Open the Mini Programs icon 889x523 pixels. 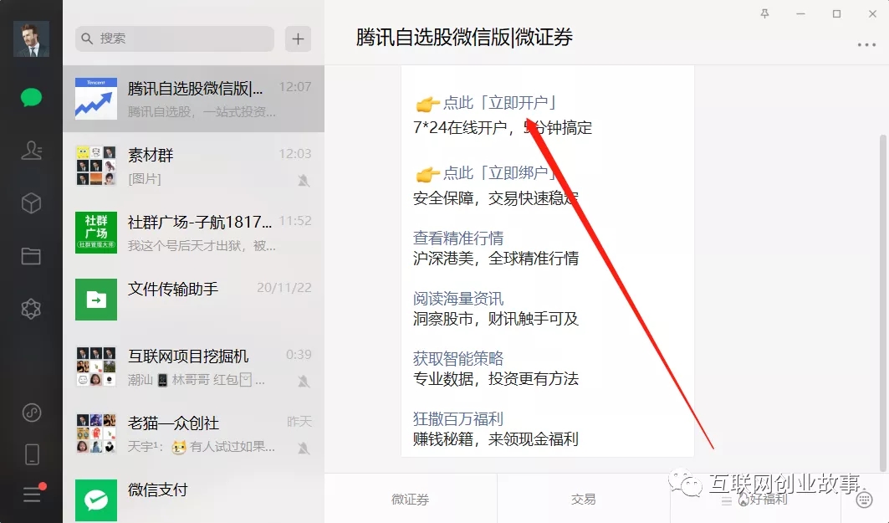31,413
